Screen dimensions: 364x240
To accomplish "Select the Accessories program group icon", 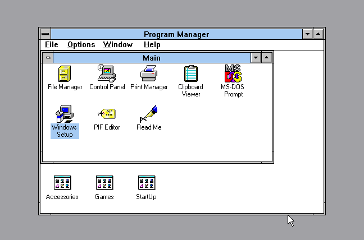I will pos(62,183).
